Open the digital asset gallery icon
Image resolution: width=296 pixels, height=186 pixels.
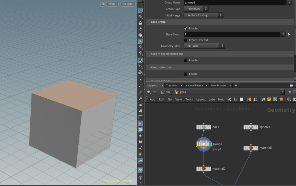[281, 99]
